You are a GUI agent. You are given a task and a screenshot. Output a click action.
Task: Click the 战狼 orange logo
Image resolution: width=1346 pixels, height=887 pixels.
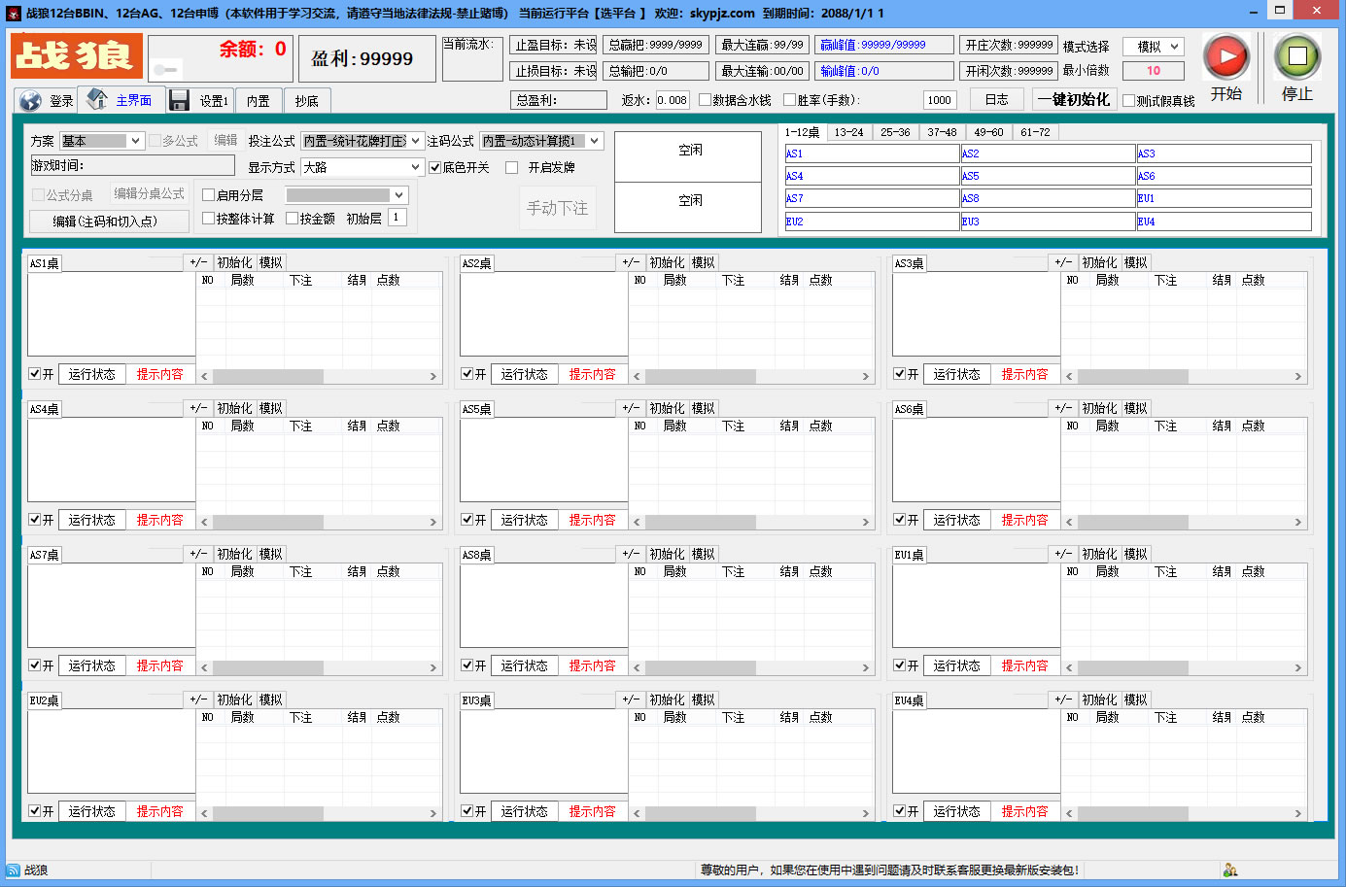point(77,56)
